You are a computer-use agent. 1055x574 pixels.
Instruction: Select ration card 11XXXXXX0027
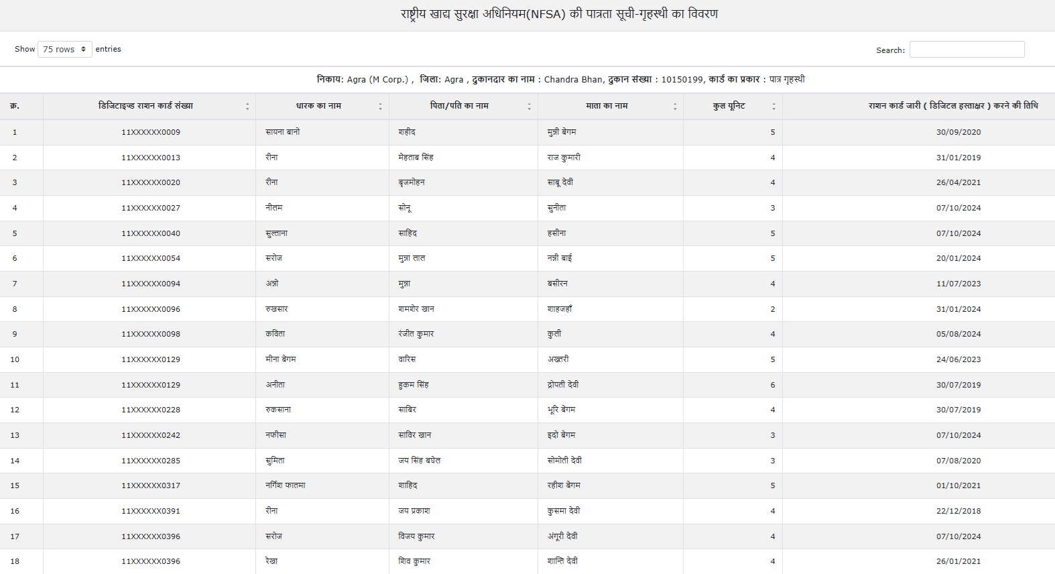151,208
